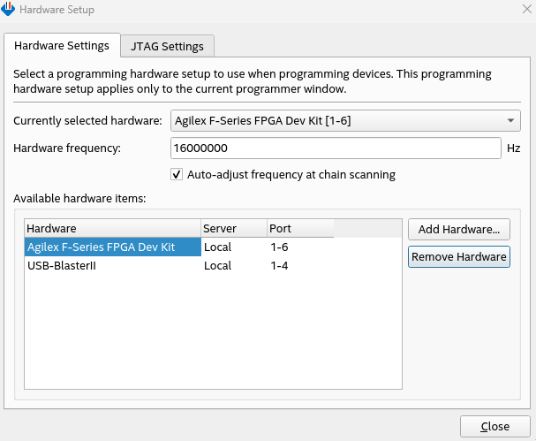This screenshot has height=441, width=536.
Task: Sort by the Server column header
Action: [x=233, y=229]
